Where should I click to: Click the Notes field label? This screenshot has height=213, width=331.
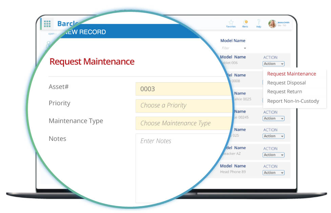click(57, 139)
